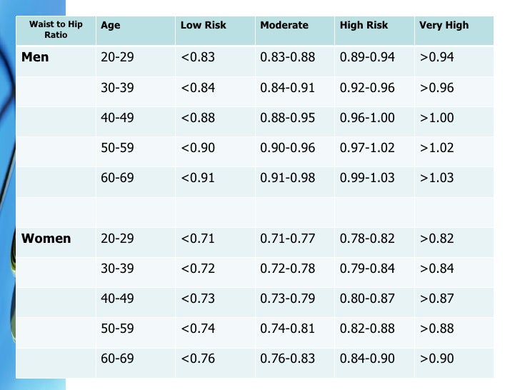
Task: Click the >1.02 very high cell
Action: (x=436, y=148)
